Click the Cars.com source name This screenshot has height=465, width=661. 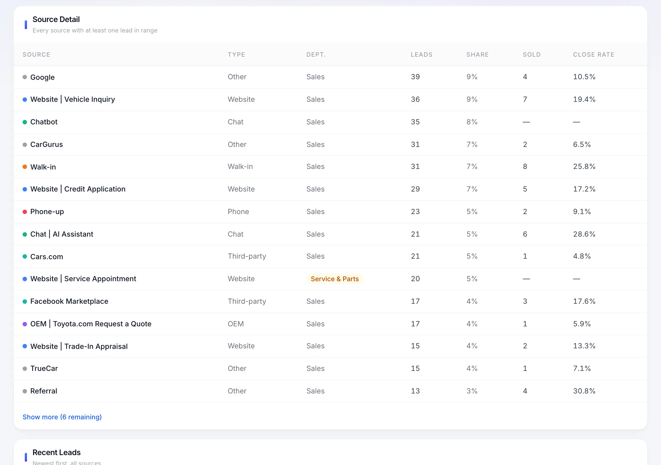tap(47, 256)
